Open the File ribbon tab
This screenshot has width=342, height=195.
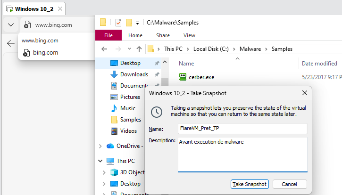(108, 35)
